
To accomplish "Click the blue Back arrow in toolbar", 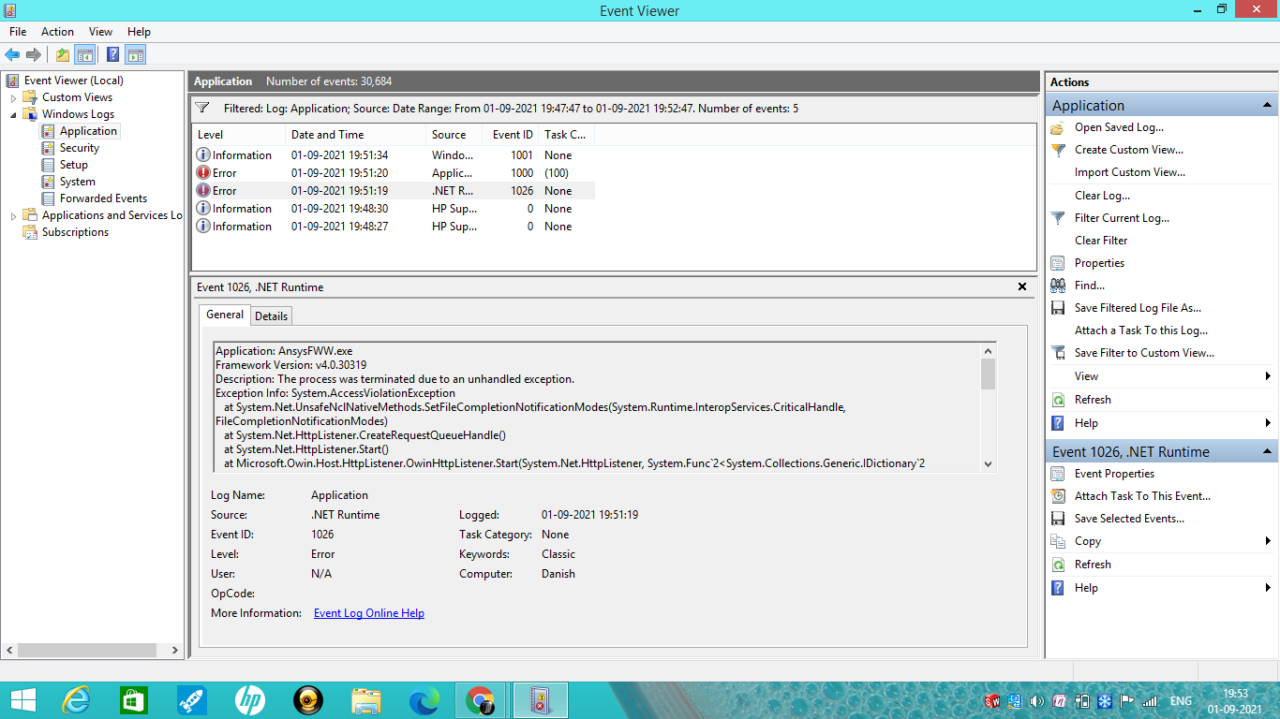I will tap(12, 54).
